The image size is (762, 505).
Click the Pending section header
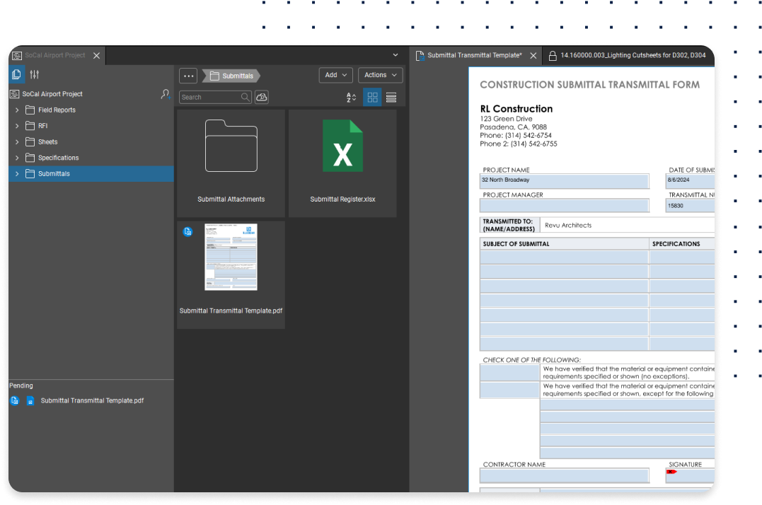tap(21, 385)
